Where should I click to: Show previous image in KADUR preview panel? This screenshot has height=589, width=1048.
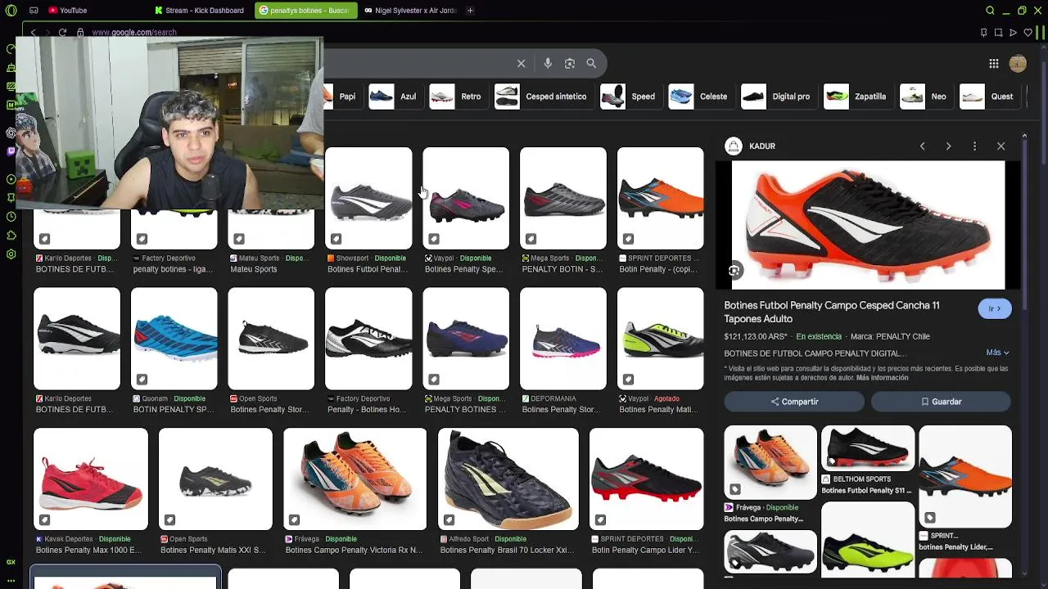click(x=922, y=146)
